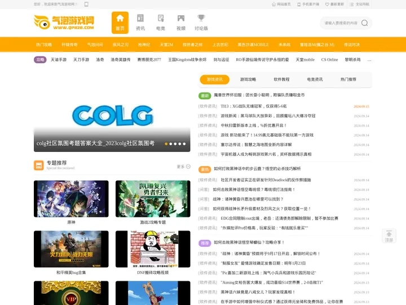Click the phone icon beside welcome text

pyautogui.click(x=86, y=4)
